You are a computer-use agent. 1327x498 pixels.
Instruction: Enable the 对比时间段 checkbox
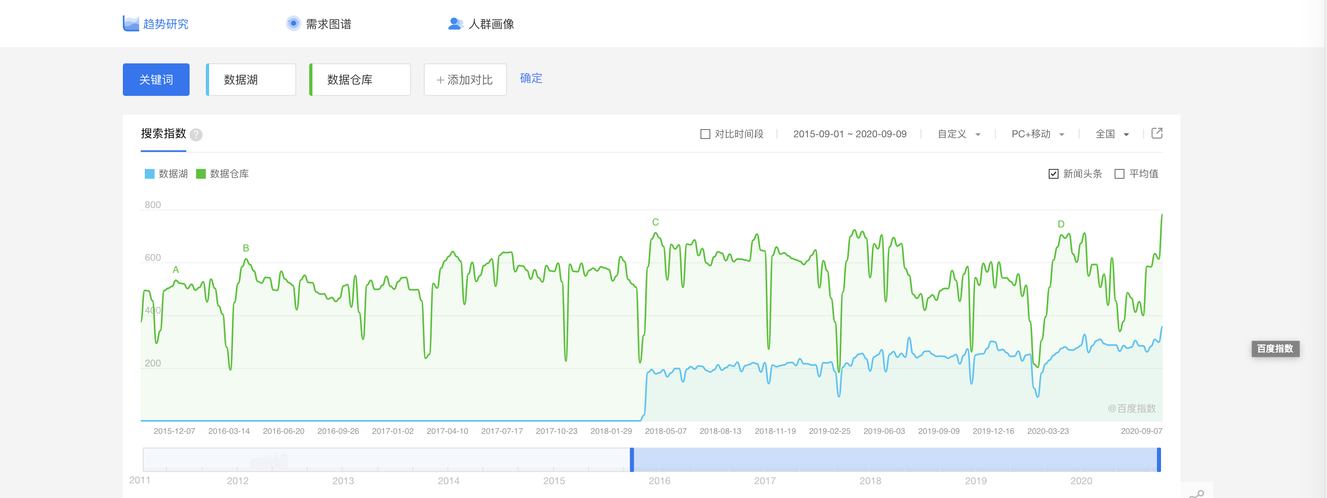[x=705, y=134]
